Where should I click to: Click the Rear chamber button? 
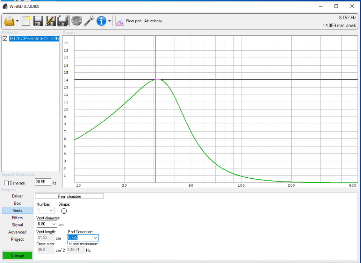(69, 196)
